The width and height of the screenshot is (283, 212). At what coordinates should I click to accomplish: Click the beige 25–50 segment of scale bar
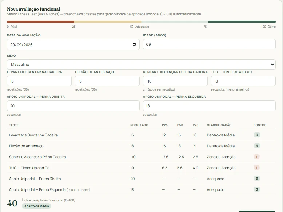[x=108, y=22]
